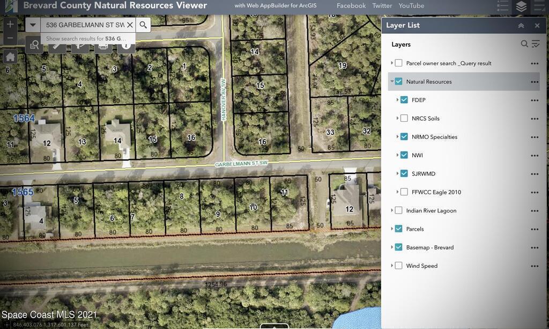The image size is (549, 329).
Task: Open the Layer List stacked-layers widget
Action: point(521,6)
